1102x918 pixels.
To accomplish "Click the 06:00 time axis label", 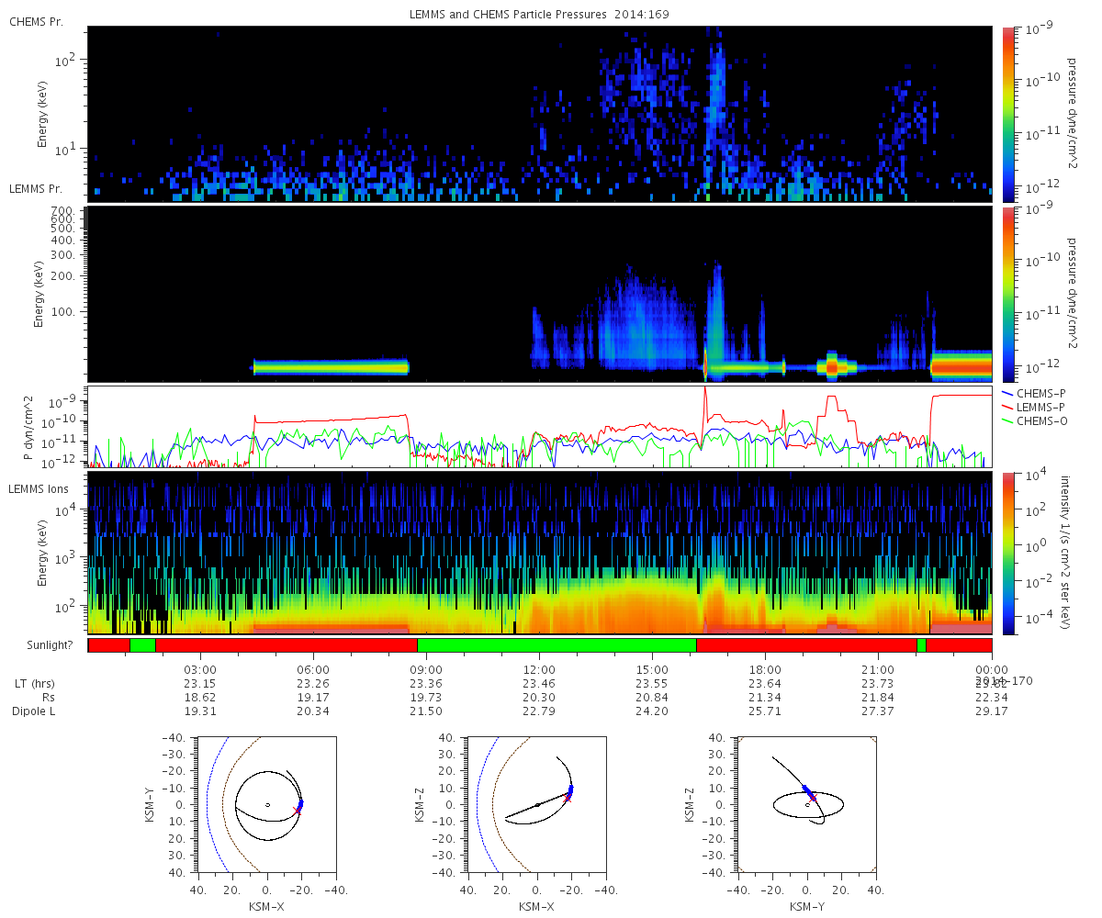I will point(313,669).
